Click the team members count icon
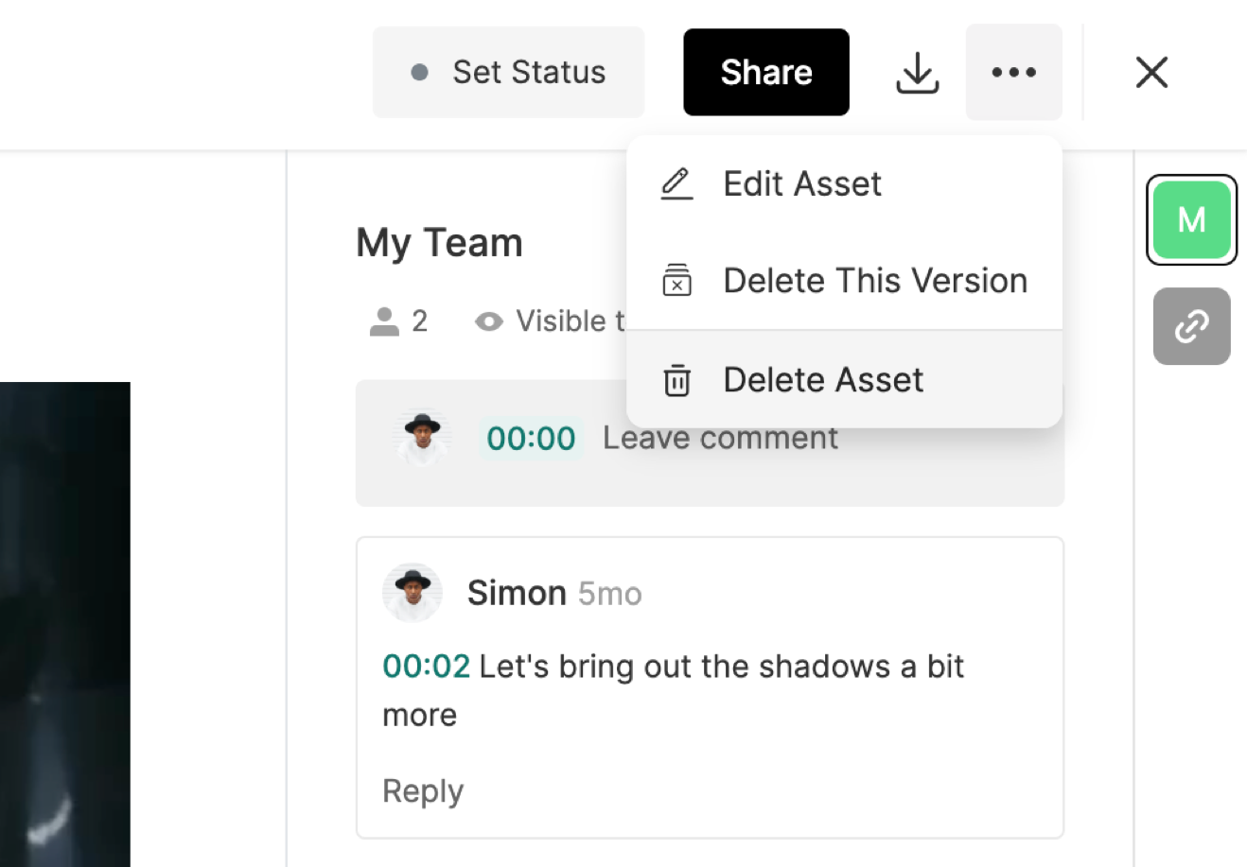 [384, 321]
